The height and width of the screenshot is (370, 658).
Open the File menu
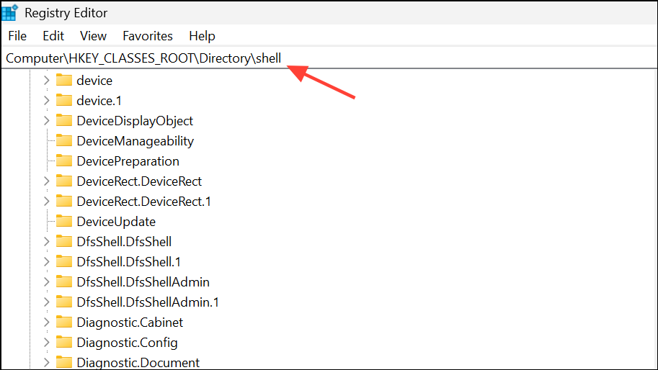[x=17, y=36]
